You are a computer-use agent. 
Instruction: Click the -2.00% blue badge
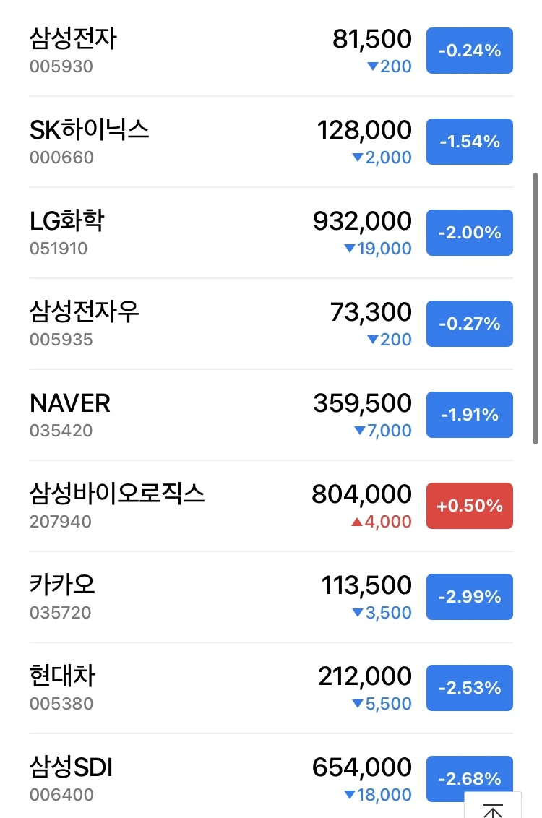coord(470,233)
